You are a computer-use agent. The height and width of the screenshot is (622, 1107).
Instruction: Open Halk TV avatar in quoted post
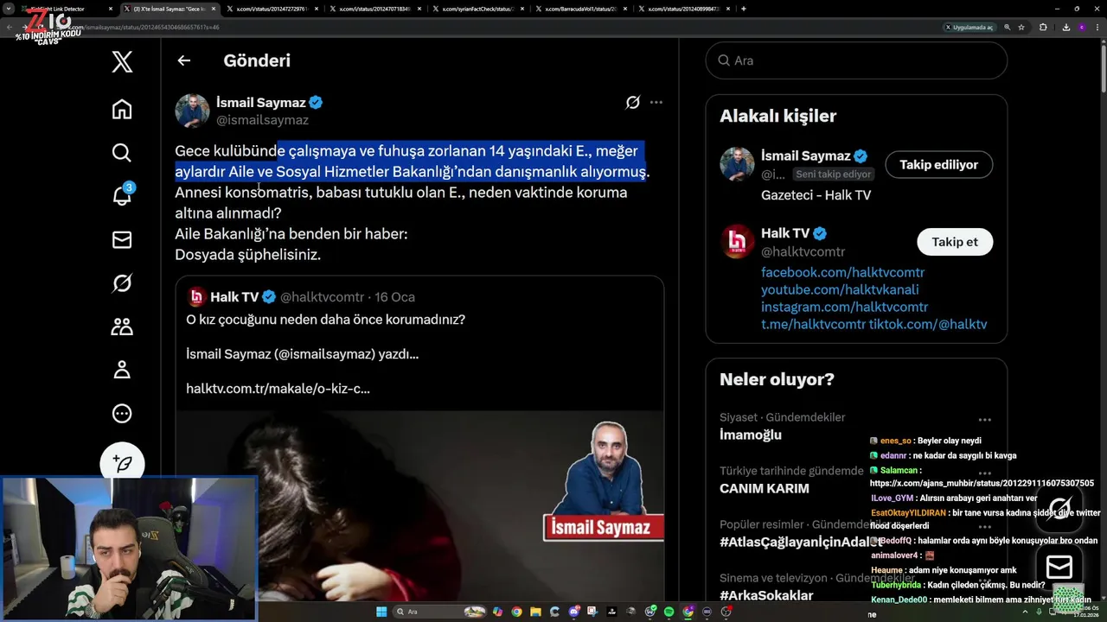point(196,296)
